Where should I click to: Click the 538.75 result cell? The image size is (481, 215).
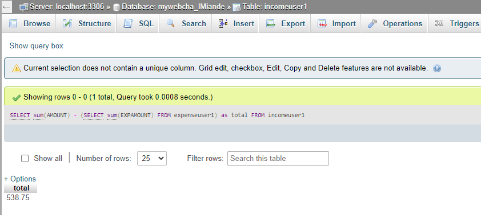pyautogui.click(x=18, y=197)
